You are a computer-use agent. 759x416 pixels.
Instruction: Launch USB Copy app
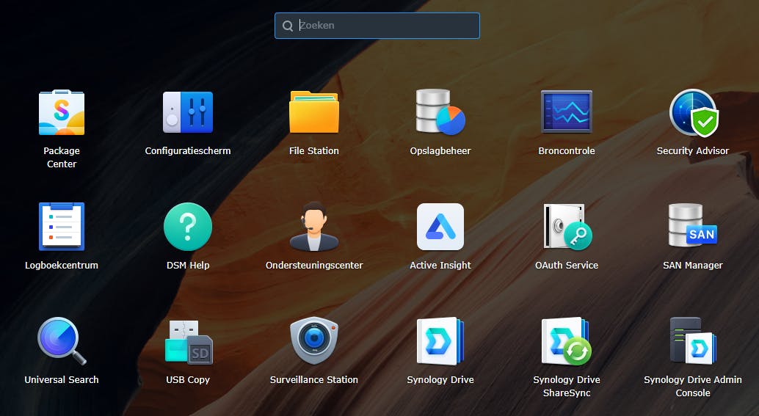tap(188, 342)
